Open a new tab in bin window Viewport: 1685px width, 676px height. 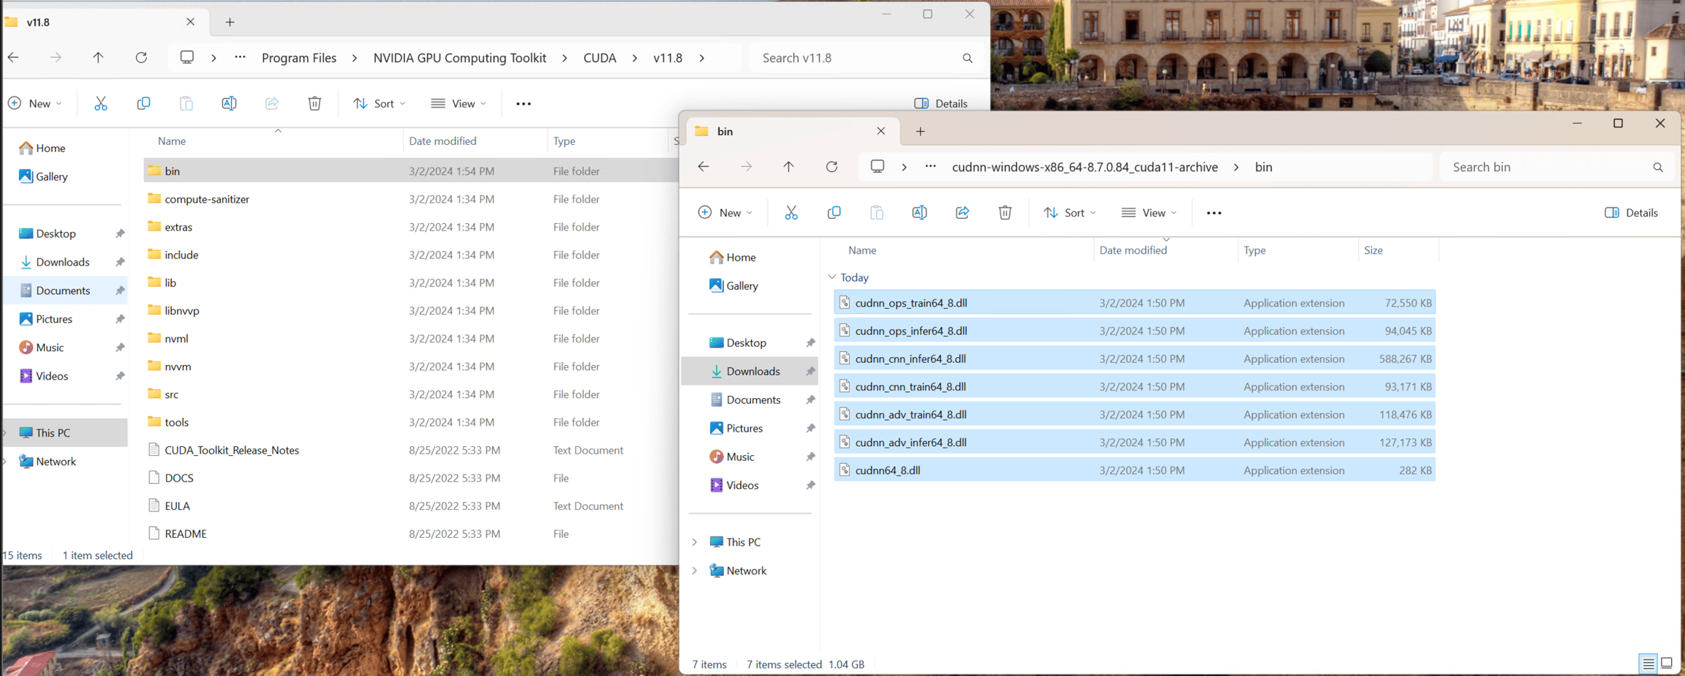click(920, 131)
